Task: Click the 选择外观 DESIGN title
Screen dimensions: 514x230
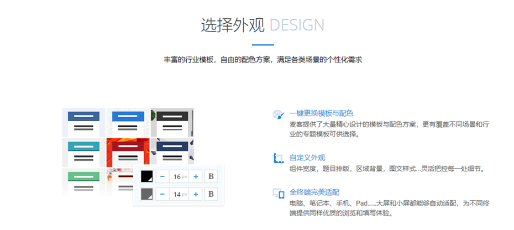Action: pos(263,25)
